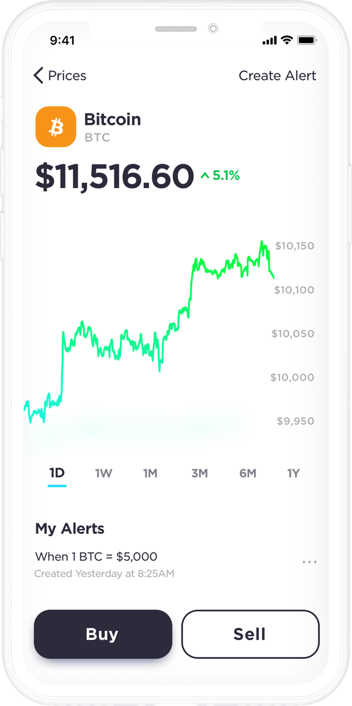
Task: Tap the Create Alert link
Action: pos(277,76)
